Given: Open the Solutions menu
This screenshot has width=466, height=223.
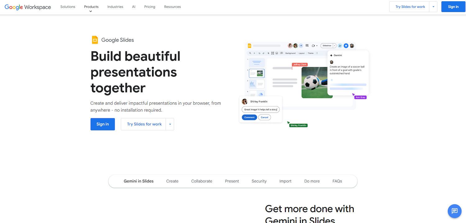Looking at the screenshot, I should coord(68,7).
